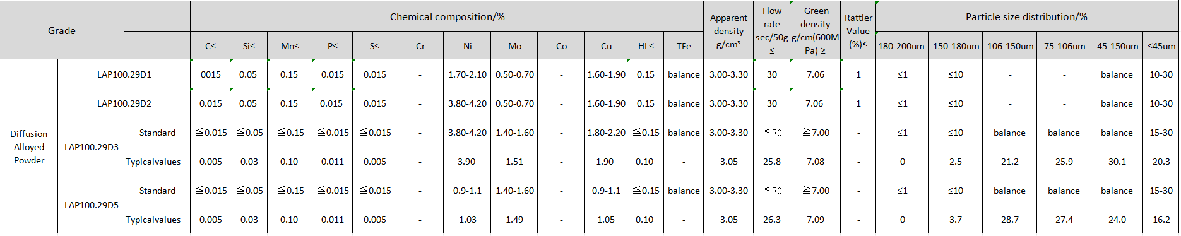Select the LAP100.29D2 grade cell
Image resolution: width=1181 pixels, height=236 pixels.
pos(124,103)
